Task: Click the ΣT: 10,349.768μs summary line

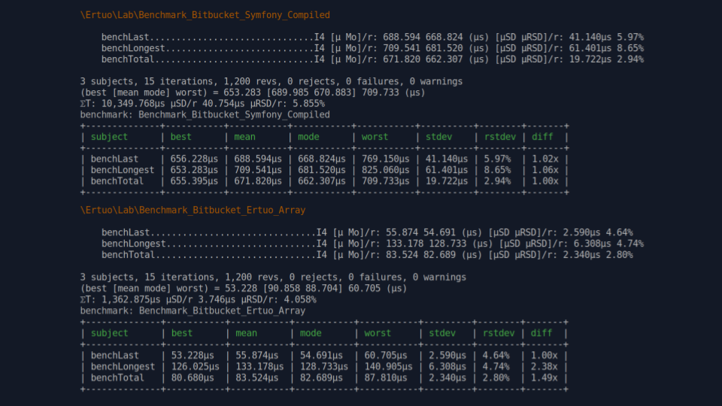Action: (x=202, y=104)
